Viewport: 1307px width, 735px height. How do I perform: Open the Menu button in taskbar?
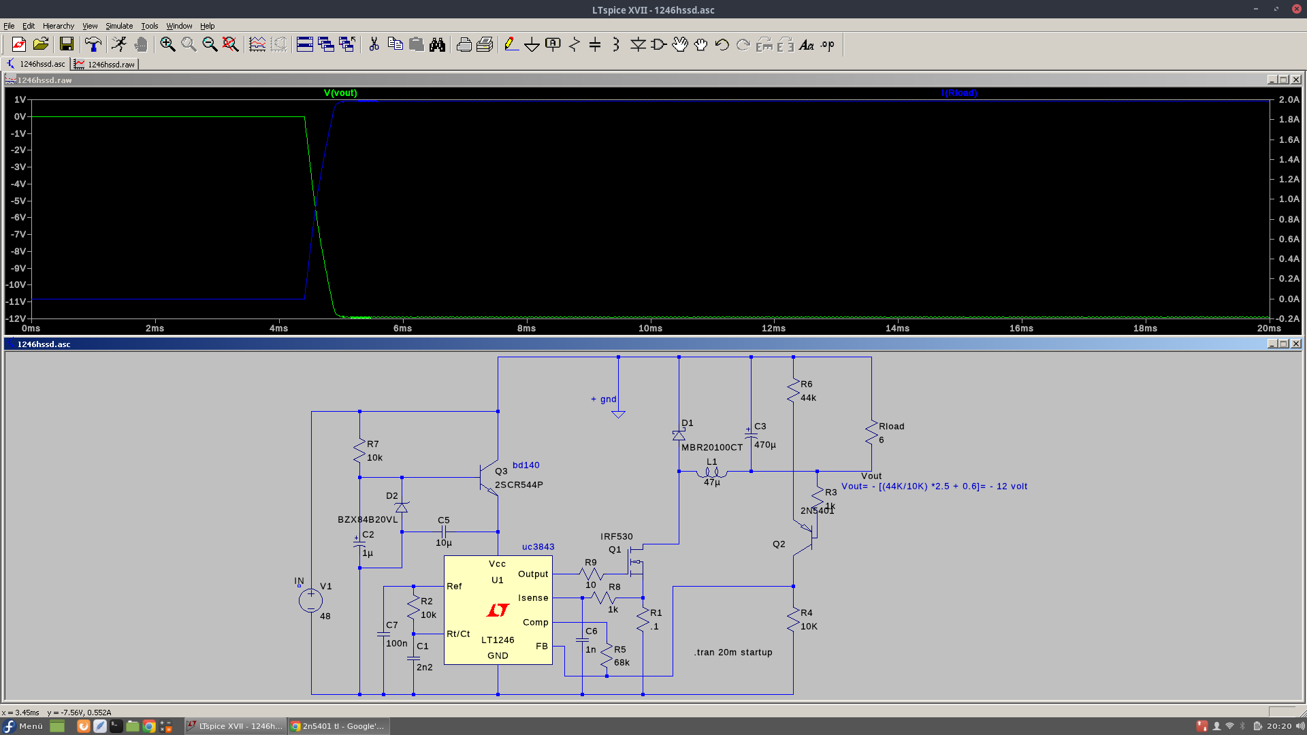coord(23,726)
